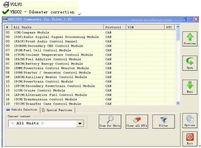Sort by the DTC column header
The width and height of the screenshot is (201, 148).
pos(169,27)
